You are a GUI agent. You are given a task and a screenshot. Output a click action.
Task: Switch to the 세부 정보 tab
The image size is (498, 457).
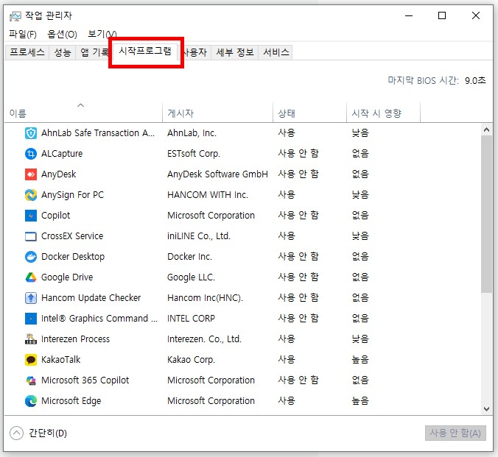click(x=235, y=52)
